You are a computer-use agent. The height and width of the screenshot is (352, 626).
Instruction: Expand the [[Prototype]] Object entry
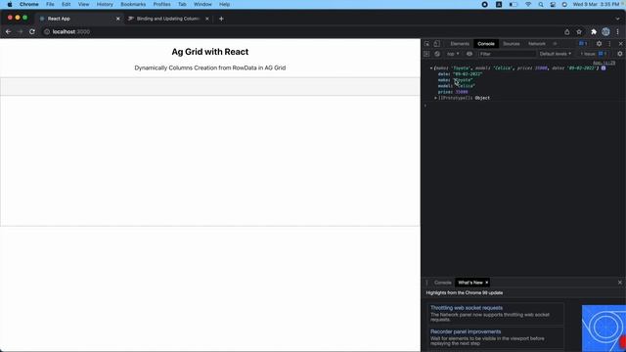[x=435, y=98]
